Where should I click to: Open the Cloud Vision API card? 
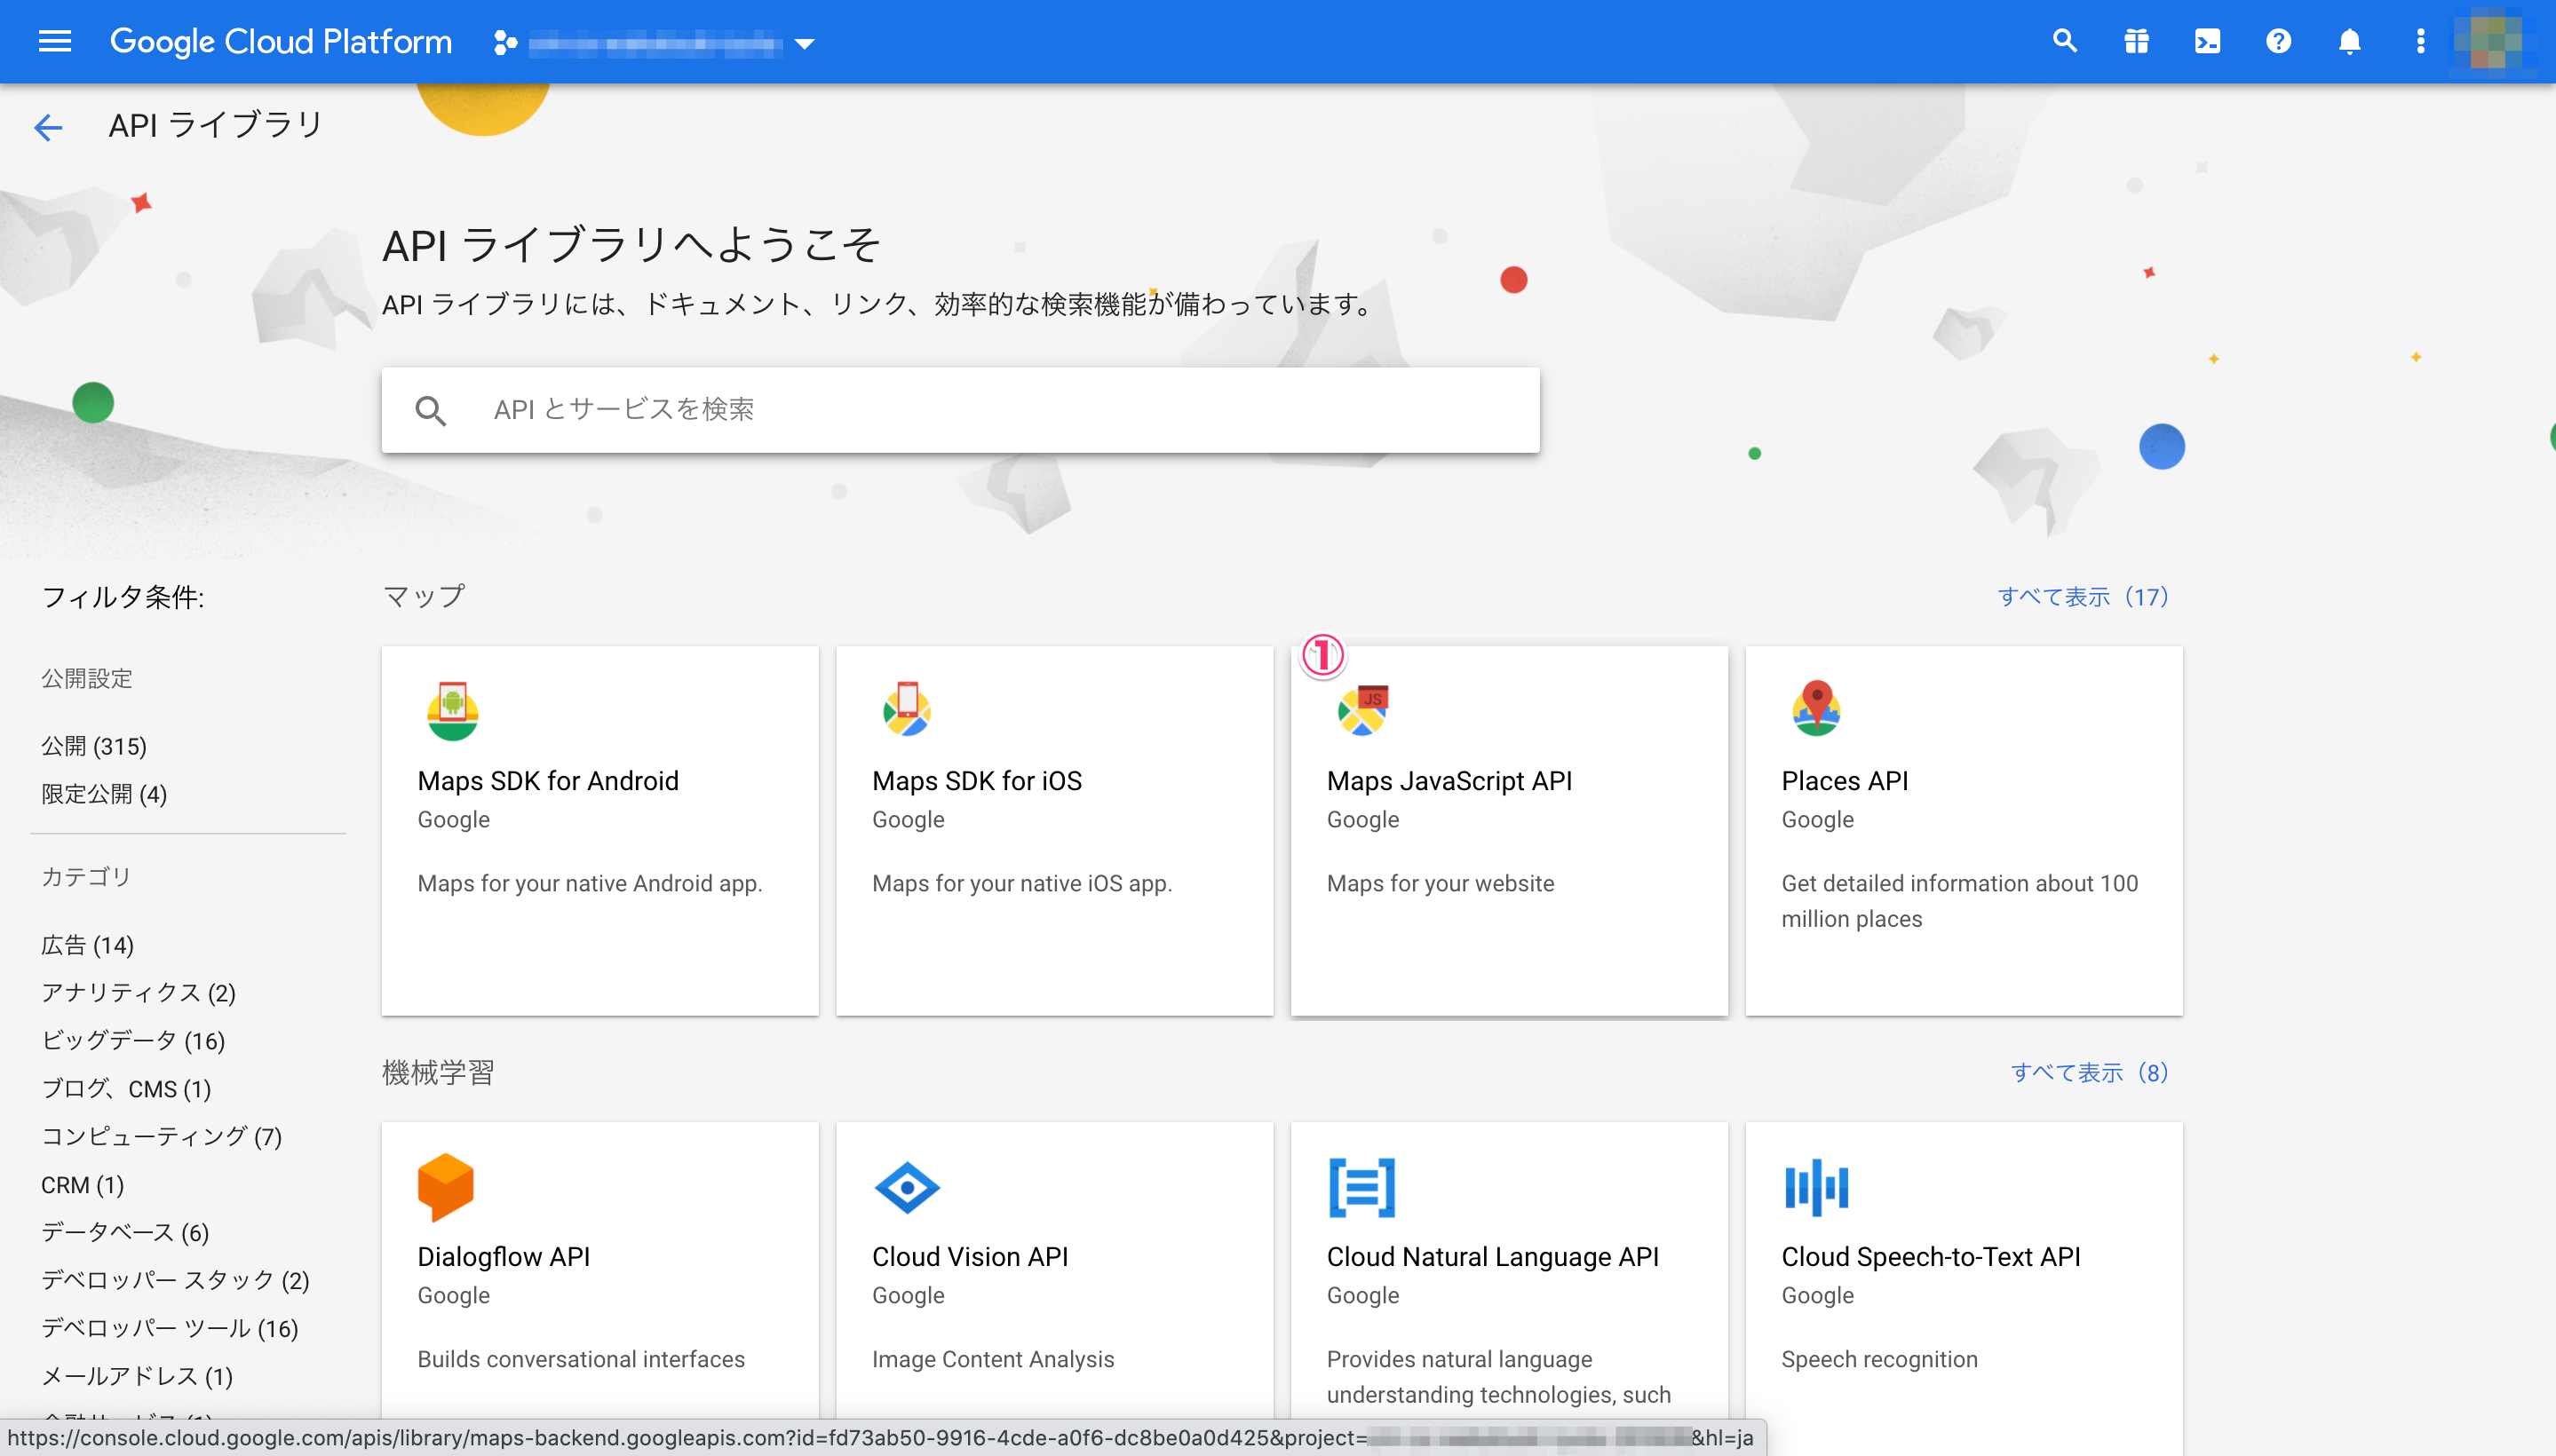(1054, 1270)
